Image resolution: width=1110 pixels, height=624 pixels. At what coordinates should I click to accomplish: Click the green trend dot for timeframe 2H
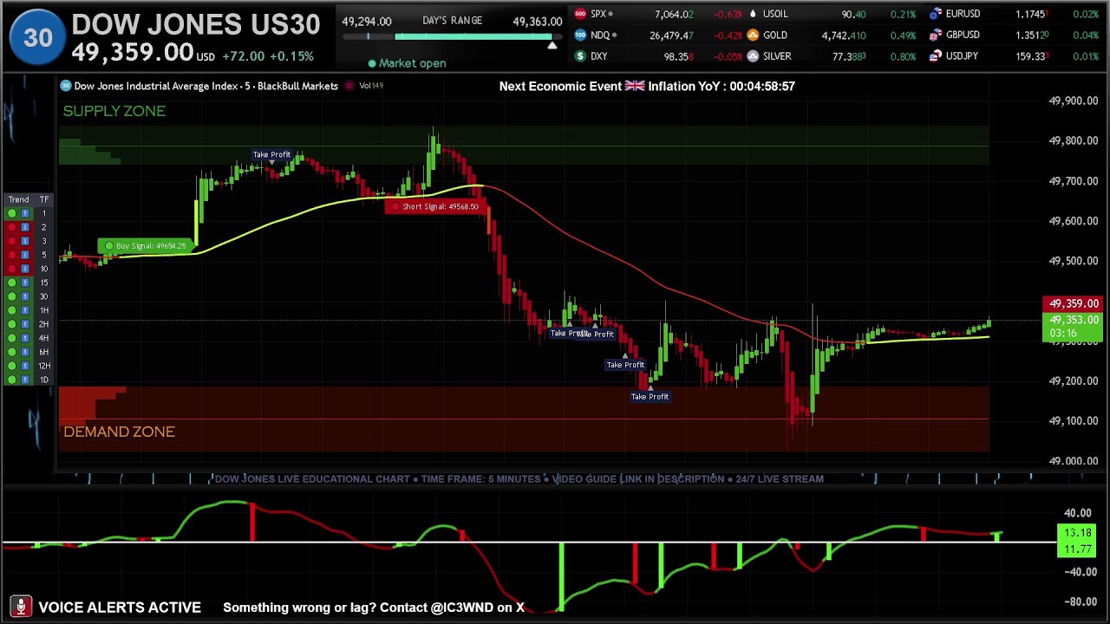11,324
